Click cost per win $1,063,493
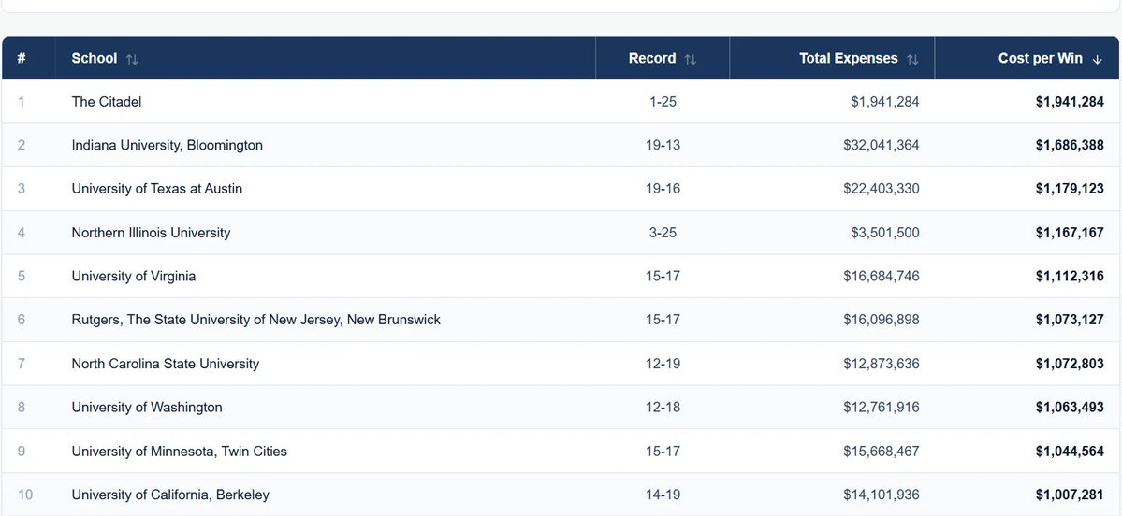 tap(1070, 407)
